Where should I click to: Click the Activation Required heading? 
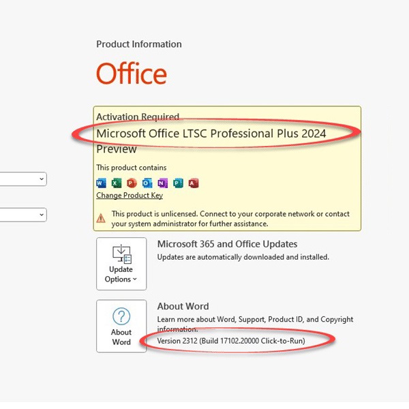(x=138, y=117)
